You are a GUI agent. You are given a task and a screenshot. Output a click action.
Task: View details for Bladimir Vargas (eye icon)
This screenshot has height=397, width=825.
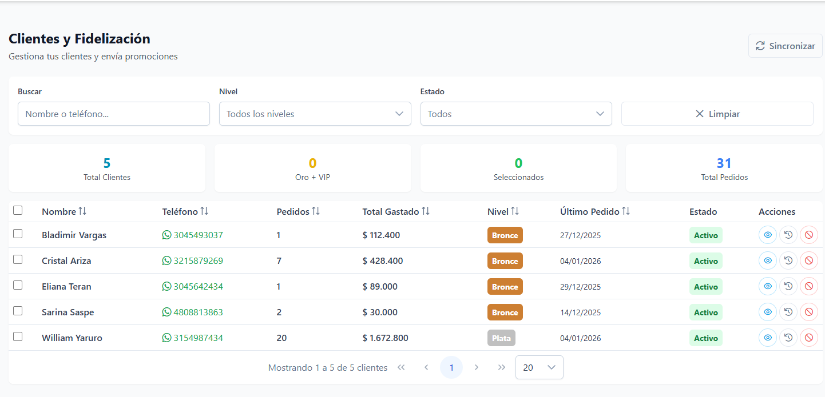point(767,235)
